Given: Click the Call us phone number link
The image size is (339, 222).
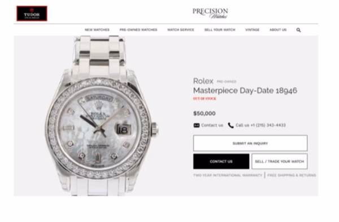Looking at the screenshot, I should (x=260, y=125).
